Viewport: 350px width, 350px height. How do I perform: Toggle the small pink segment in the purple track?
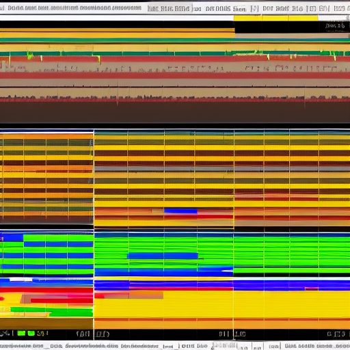(312, 288)
